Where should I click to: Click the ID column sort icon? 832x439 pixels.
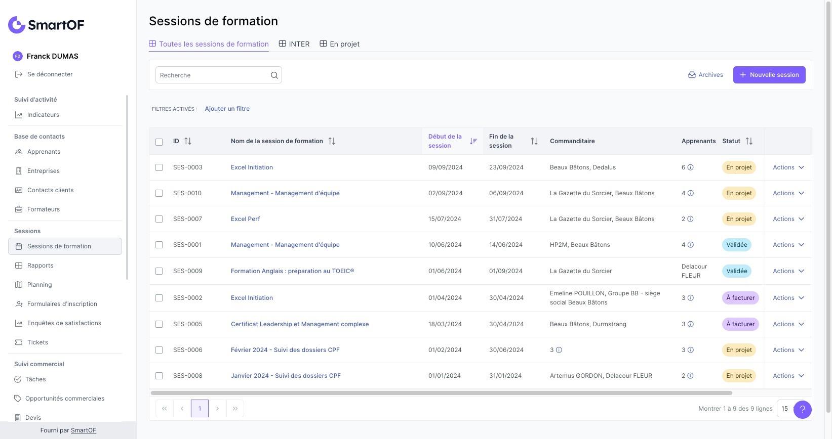click(x=188, y=141)
